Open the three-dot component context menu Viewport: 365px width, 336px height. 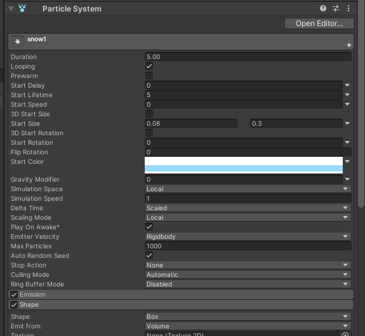point(348,9)
